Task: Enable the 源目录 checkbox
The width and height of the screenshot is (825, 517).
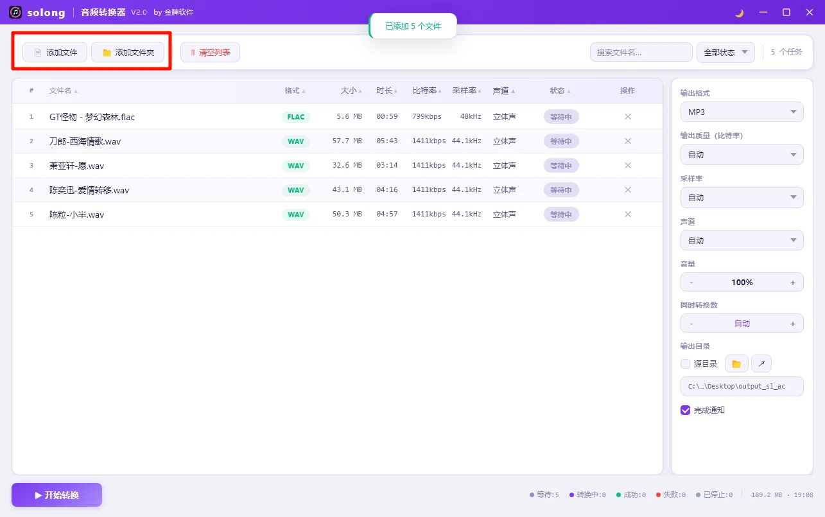Action: pyautogui.click(x=685, y=363)
